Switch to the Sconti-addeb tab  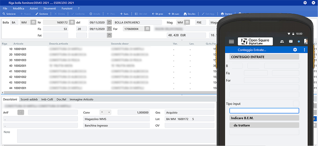(29, 99)
